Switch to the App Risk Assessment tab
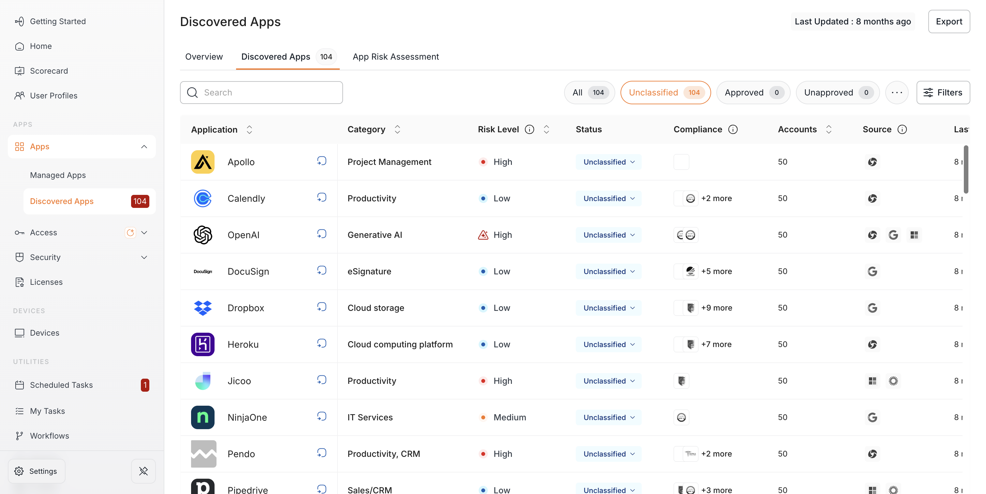Viewport: 986px width, 494px height. pyautogui.click(x=396, y=57)
